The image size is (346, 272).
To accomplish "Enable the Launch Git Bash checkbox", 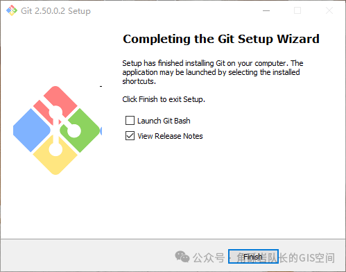I will [130, 121].
